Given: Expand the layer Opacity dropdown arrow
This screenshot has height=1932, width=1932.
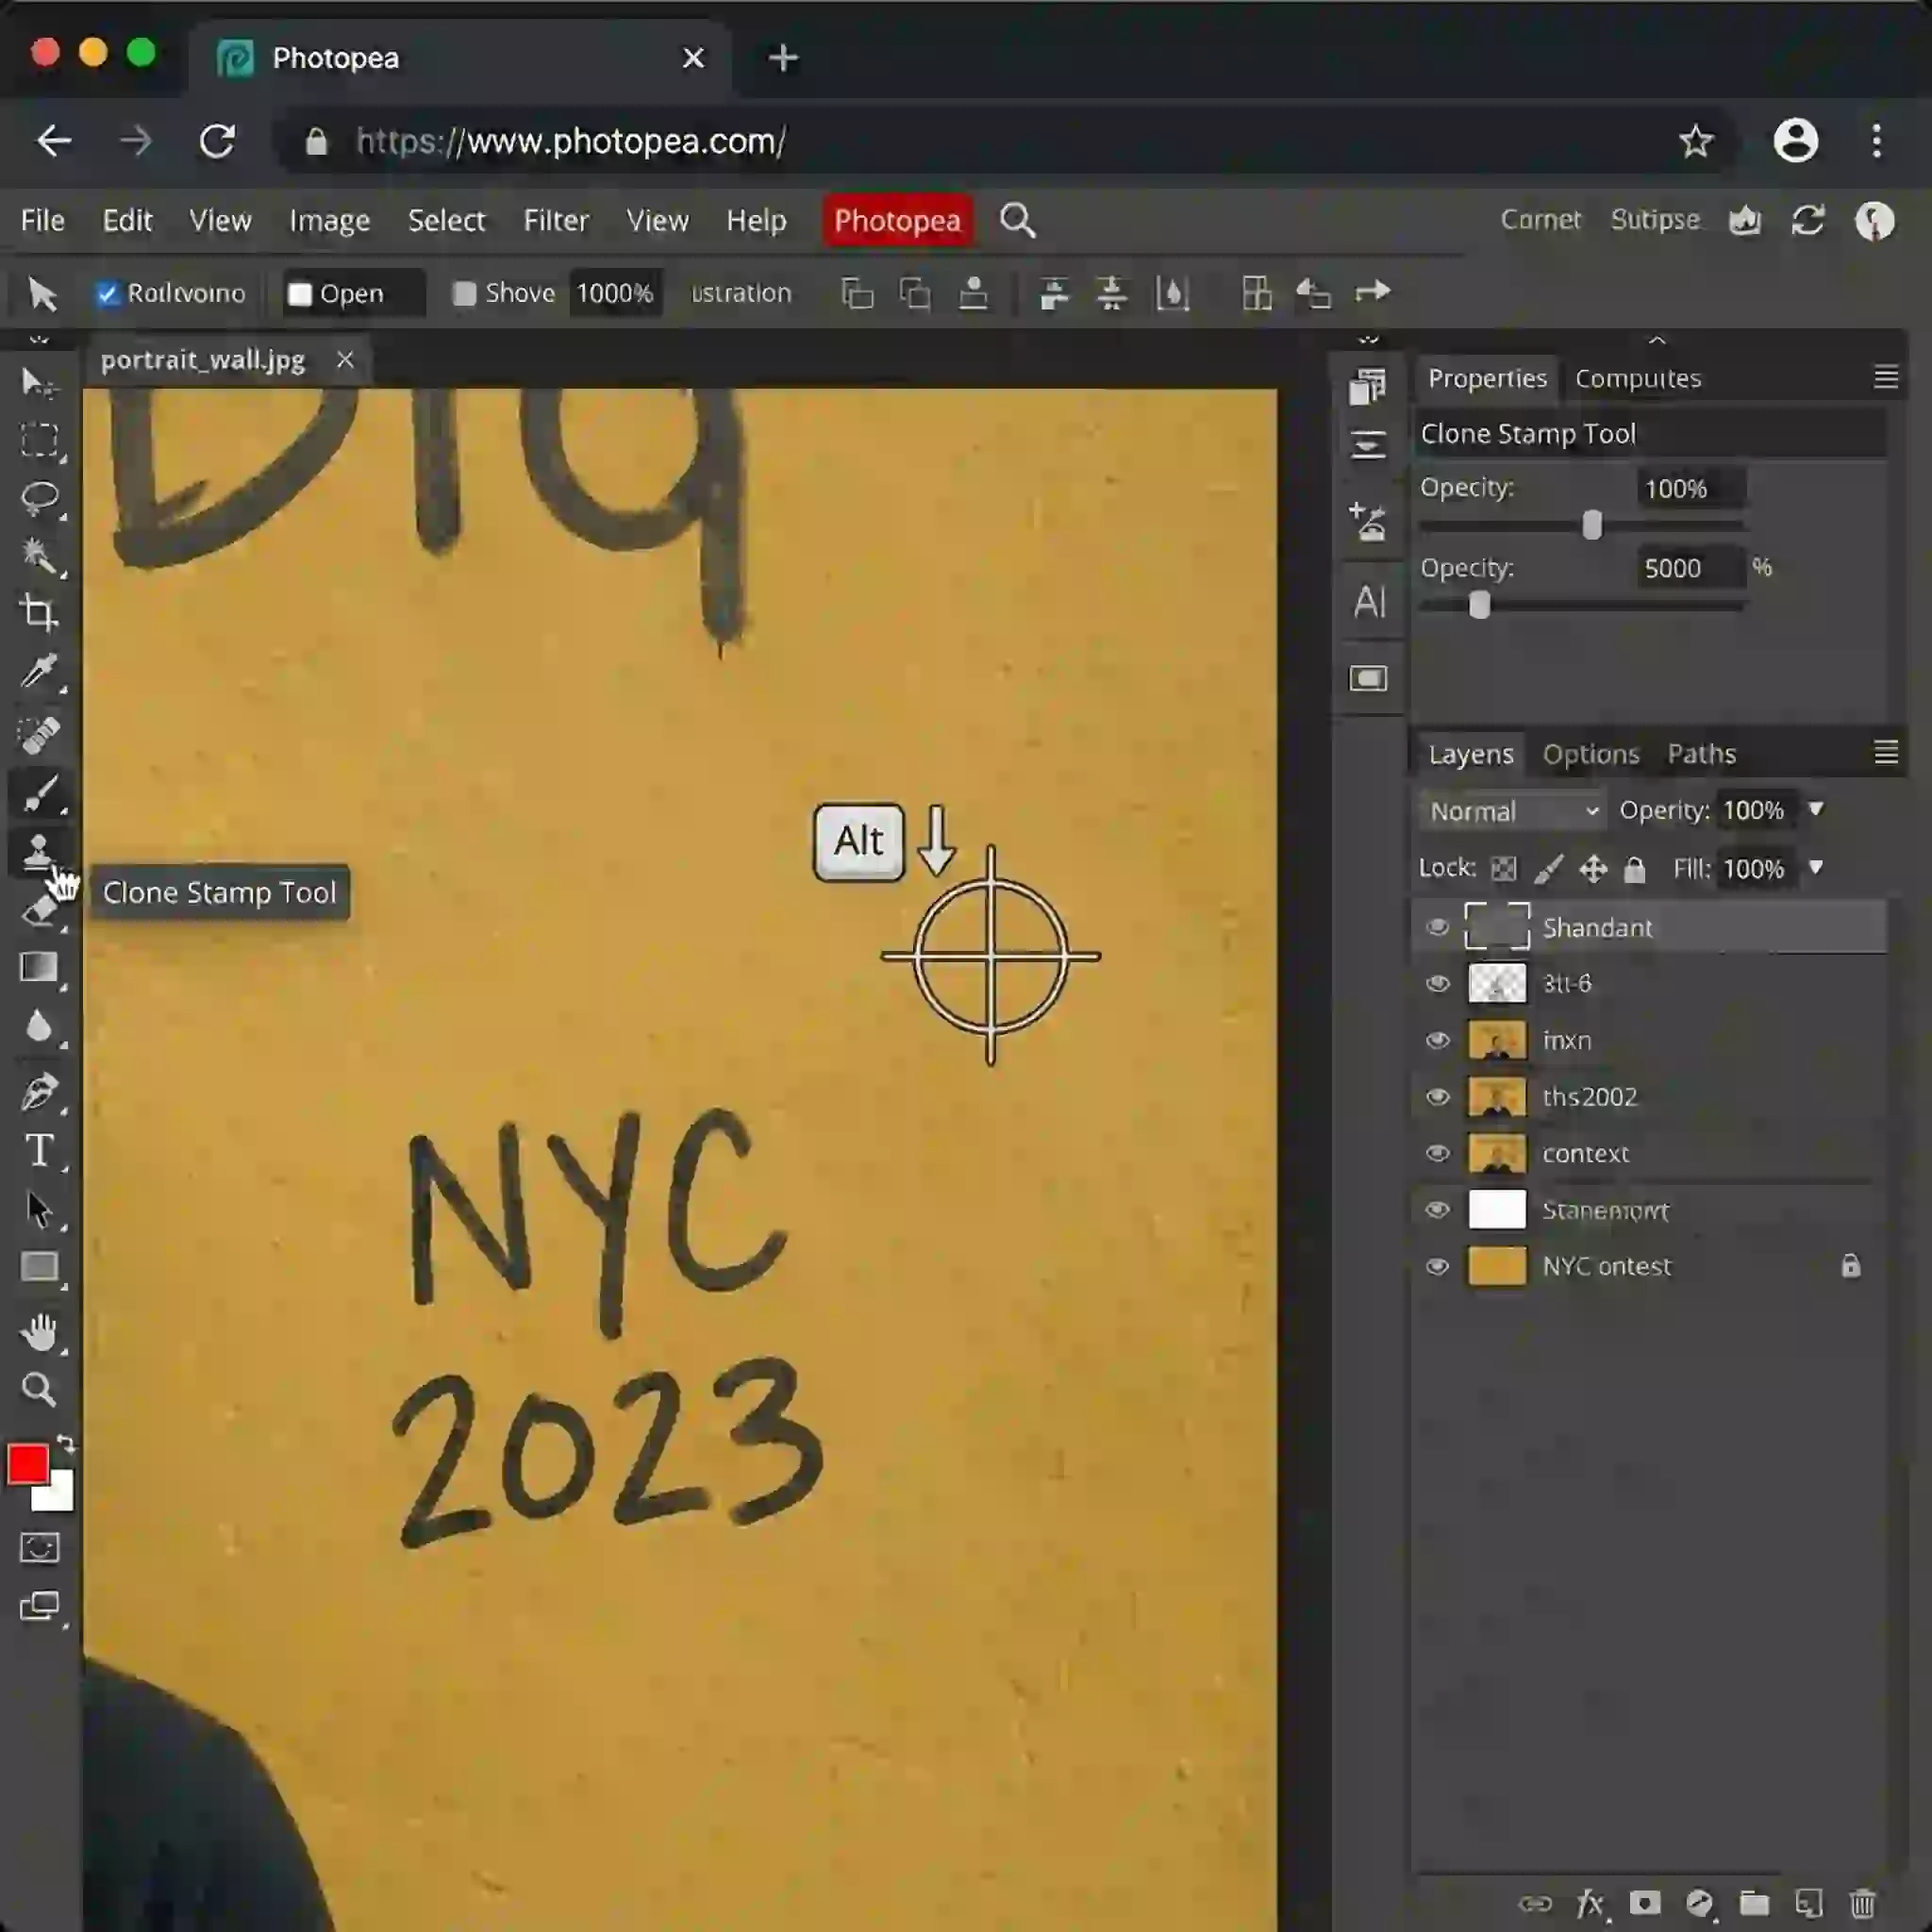Looking at the screenshot, I should pyautogui.click(x=1816, y=809).
